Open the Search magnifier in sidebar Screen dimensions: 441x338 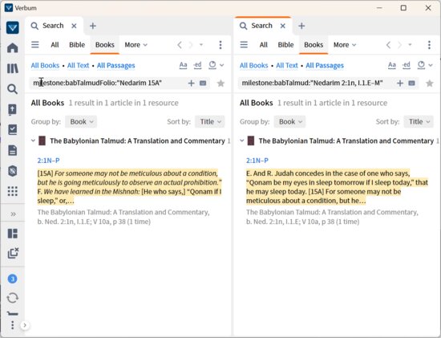click(12, 89)
